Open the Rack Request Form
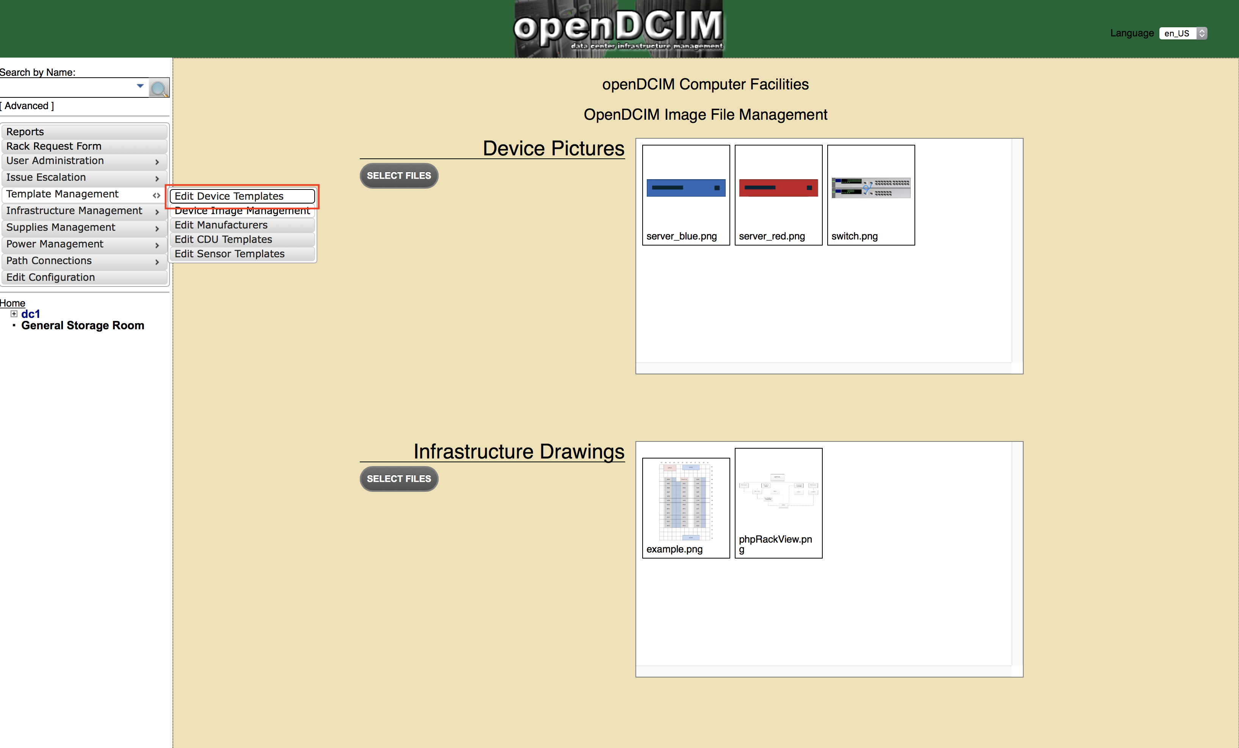This screenshot has height=748, width=1239. click(85, 146)
